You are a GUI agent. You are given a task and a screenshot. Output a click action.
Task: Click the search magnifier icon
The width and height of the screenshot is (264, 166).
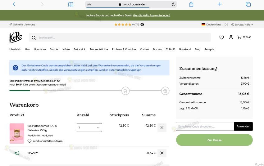coord(34,38)
